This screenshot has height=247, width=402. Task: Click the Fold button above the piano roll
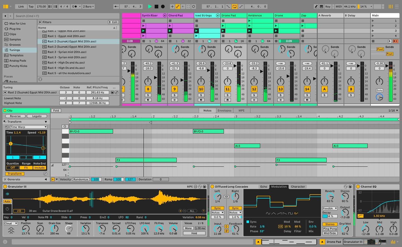(56, 110)
